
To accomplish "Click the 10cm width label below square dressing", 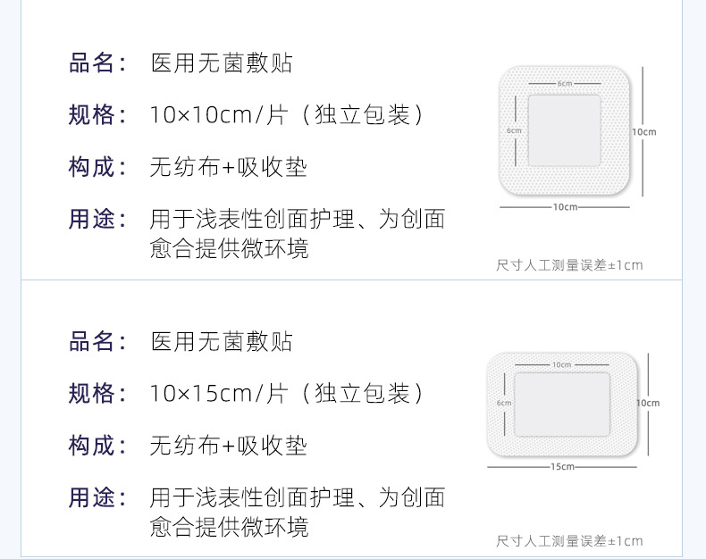I will pos(564,207).
